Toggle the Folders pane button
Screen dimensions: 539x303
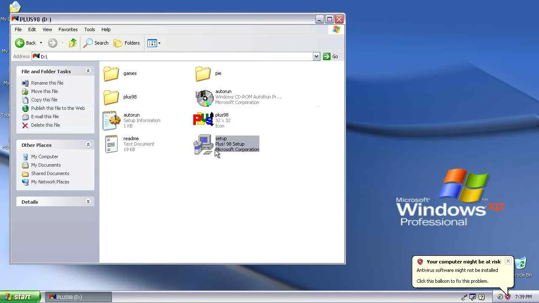click(x=127, y=43)
